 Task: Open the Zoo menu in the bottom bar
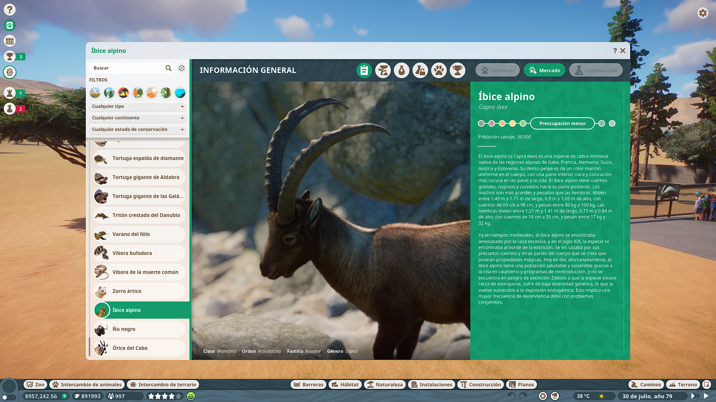coord(35,385)
